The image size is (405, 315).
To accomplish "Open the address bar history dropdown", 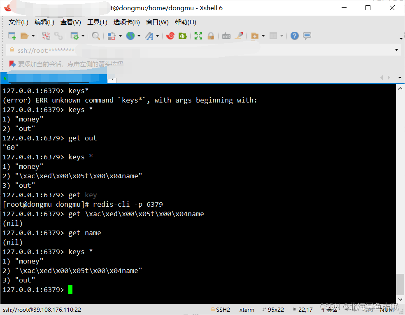I will 396,50.
